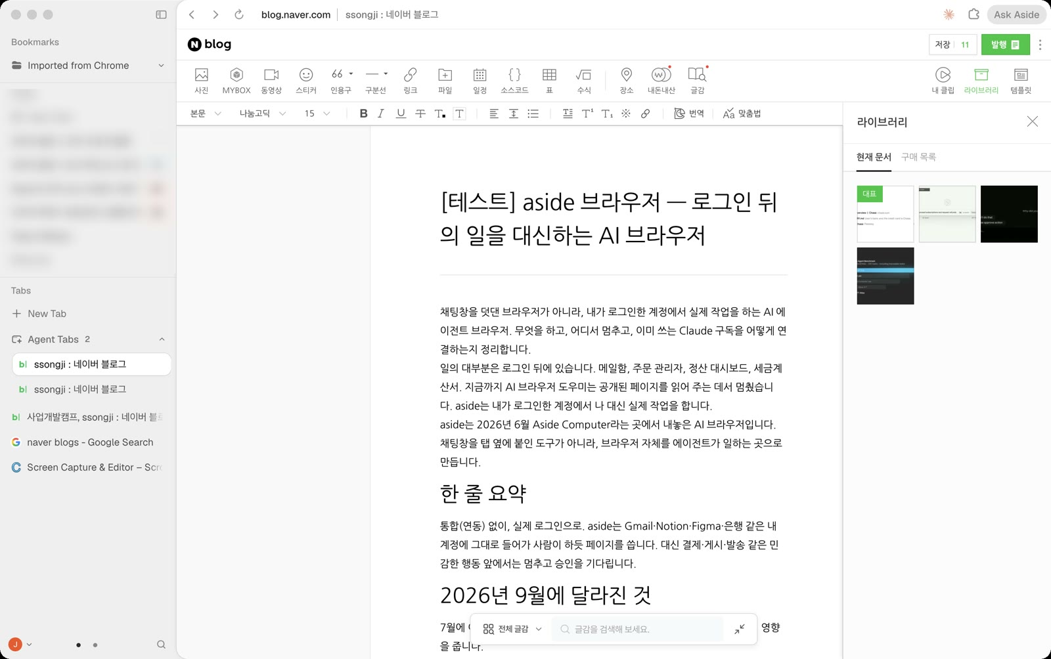Open a New Tab in sidebar
The width and height of the screenshot is (1051, 659).
pyautogui.click(x=88, y=314)
